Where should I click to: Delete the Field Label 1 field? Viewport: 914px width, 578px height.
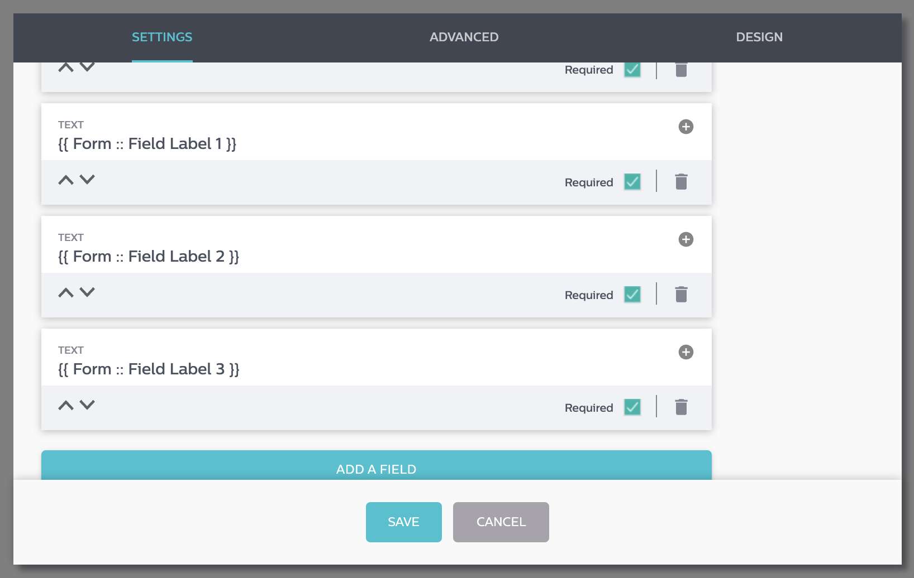tap(681, 182)
